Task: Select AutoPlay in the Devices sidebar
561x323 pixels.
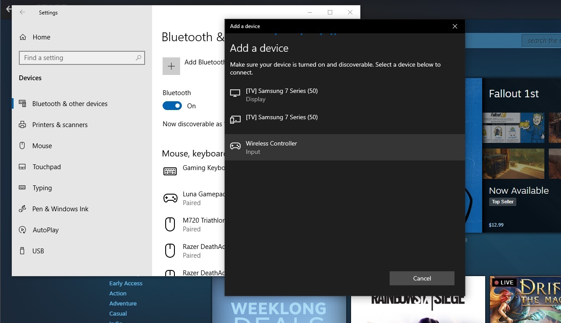Action: pos(46,230)
